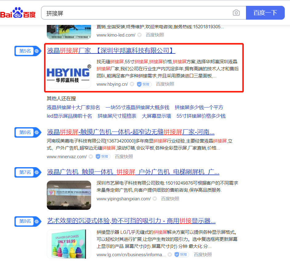Open 液晶拼接屏-触摸广告机一体机 result title
The image size is (290, 263).
pos(131,132)
